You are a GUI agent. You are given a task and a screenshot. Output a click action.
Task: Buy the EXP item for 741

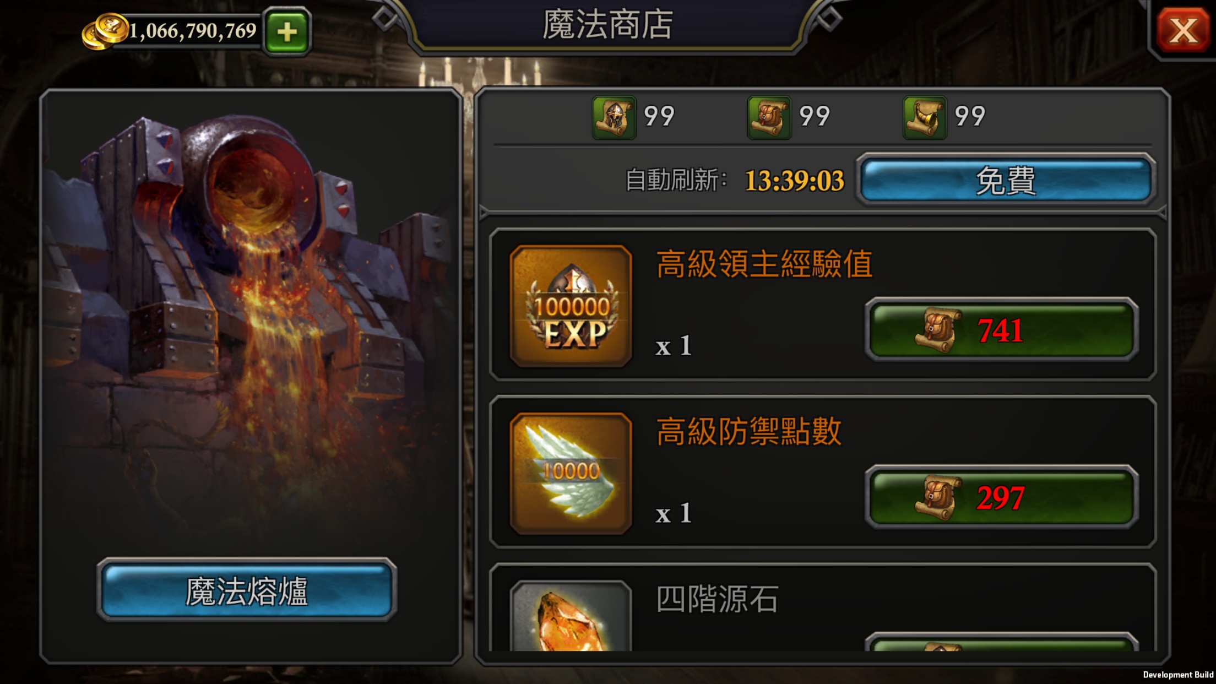tap(1002, 330)
